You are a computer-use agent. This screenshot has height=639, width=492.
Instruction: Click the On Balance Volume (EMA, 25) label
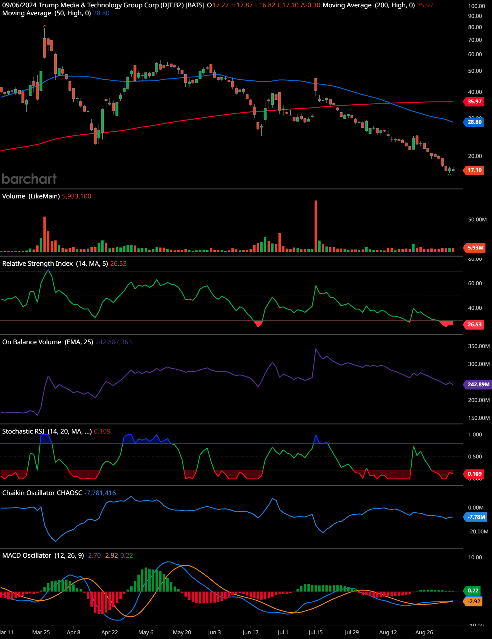tap(47, 342)
